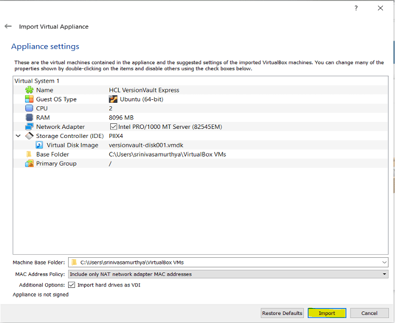This screenshot has height=323, width=395.
Task: Uncheck Intel PRO/1000 MT Server network adapter
Action: (x=114, y=126)
